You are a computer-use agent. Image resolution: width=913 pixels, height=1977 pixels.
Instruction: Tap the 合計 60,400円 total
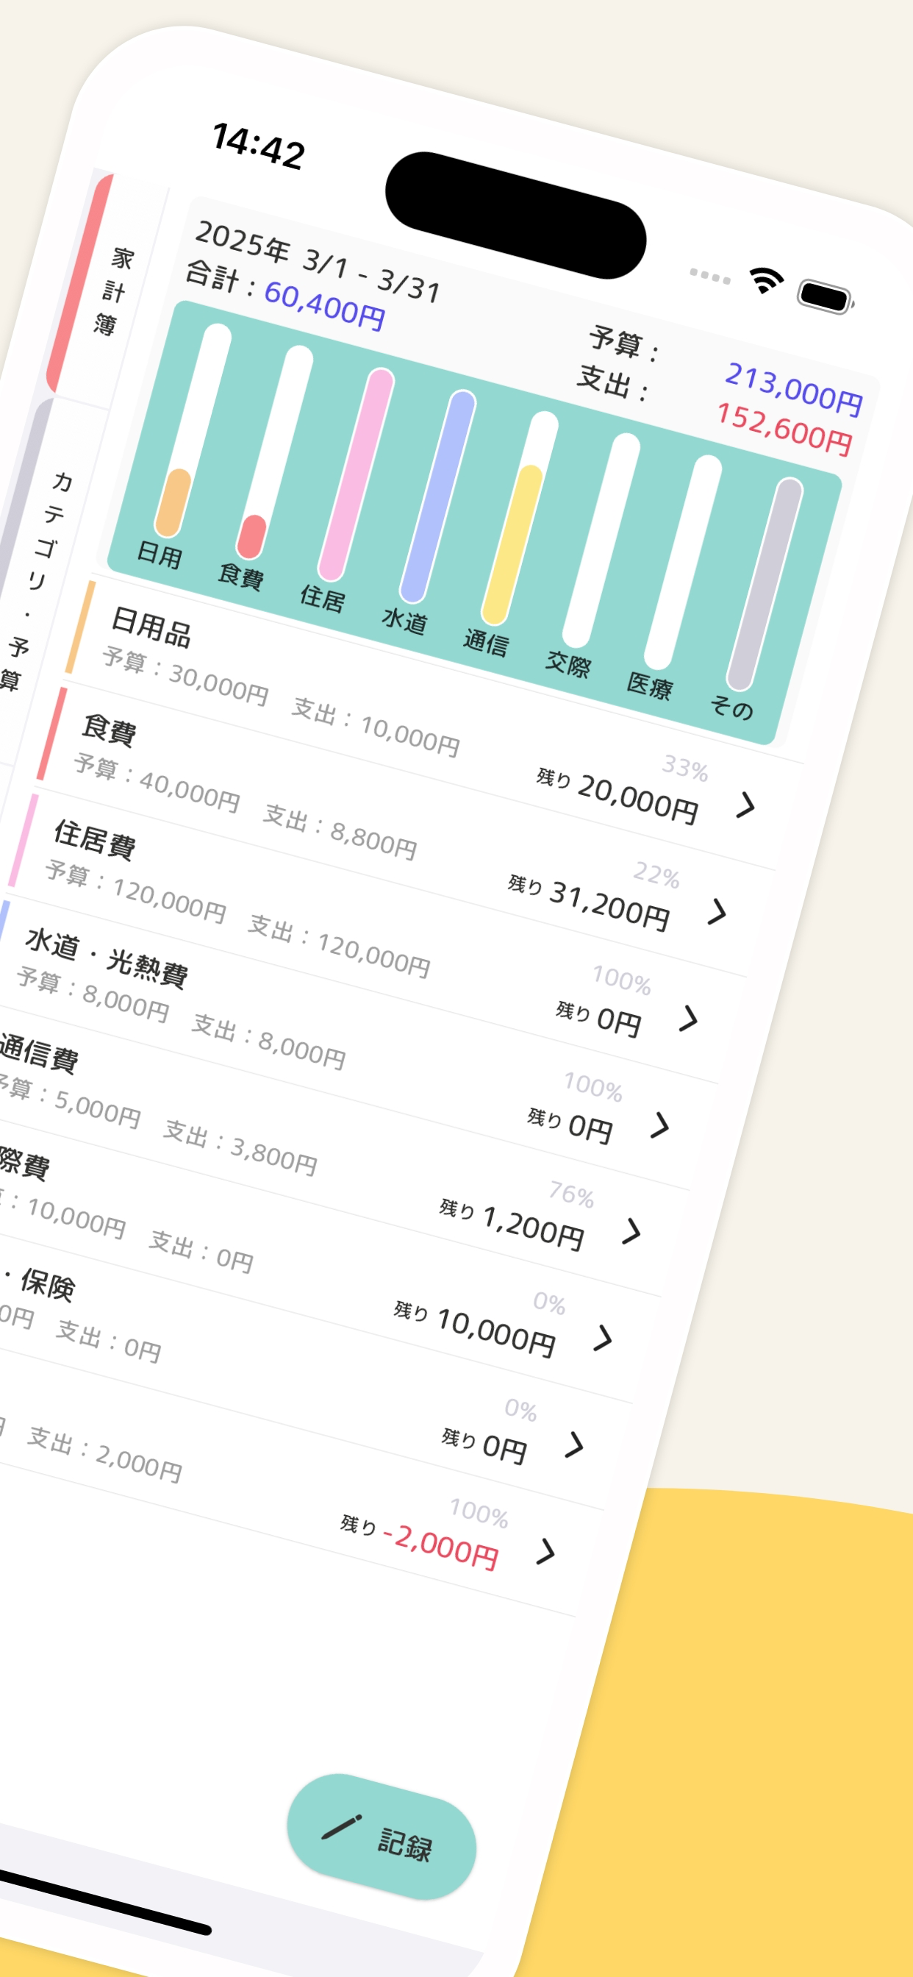[285, 296]
